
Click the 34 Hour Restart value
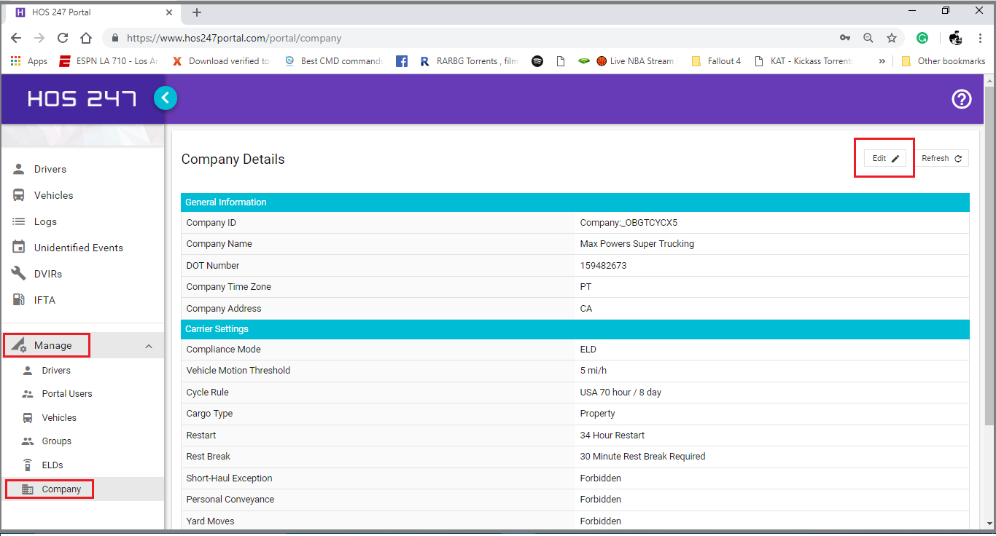coord(612,435)
